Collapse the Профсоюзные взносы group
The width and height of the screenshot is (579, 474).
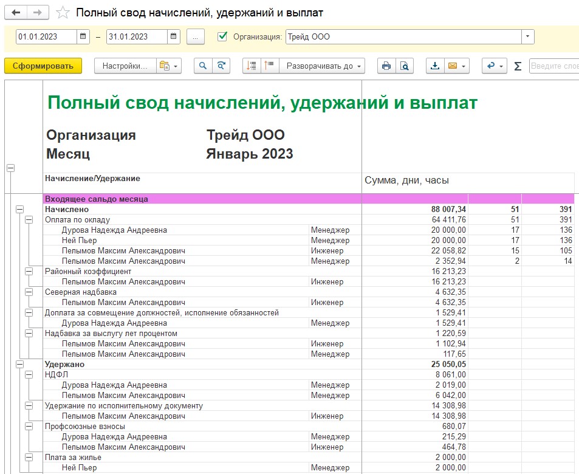29,427
